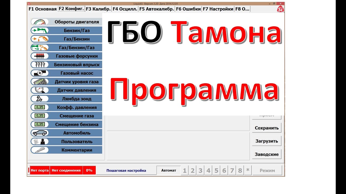Viewport: 346px width, 194px height.
Task: Switch to F5 Автокалибр. tab
Action: pyautogui.click(x=157, y=9)
